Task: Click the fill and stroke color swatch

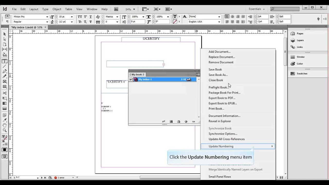Action: coord(5,138)
